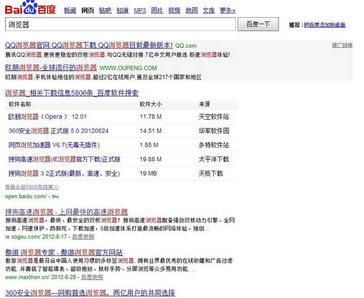
Task: Click the open.baidu.com/ green URL
Action: click(26, 196)
